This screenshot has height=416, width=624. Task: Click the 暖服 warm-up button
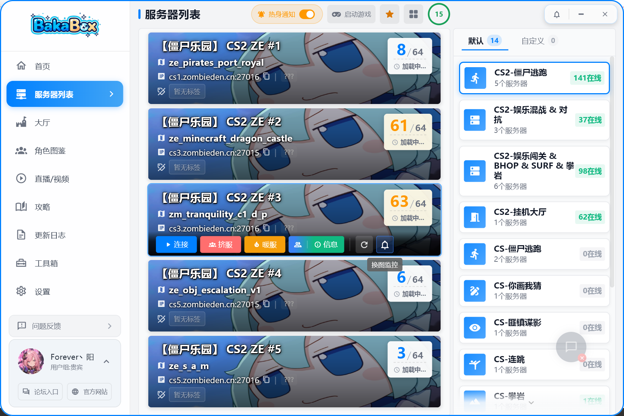click(265, 244)
